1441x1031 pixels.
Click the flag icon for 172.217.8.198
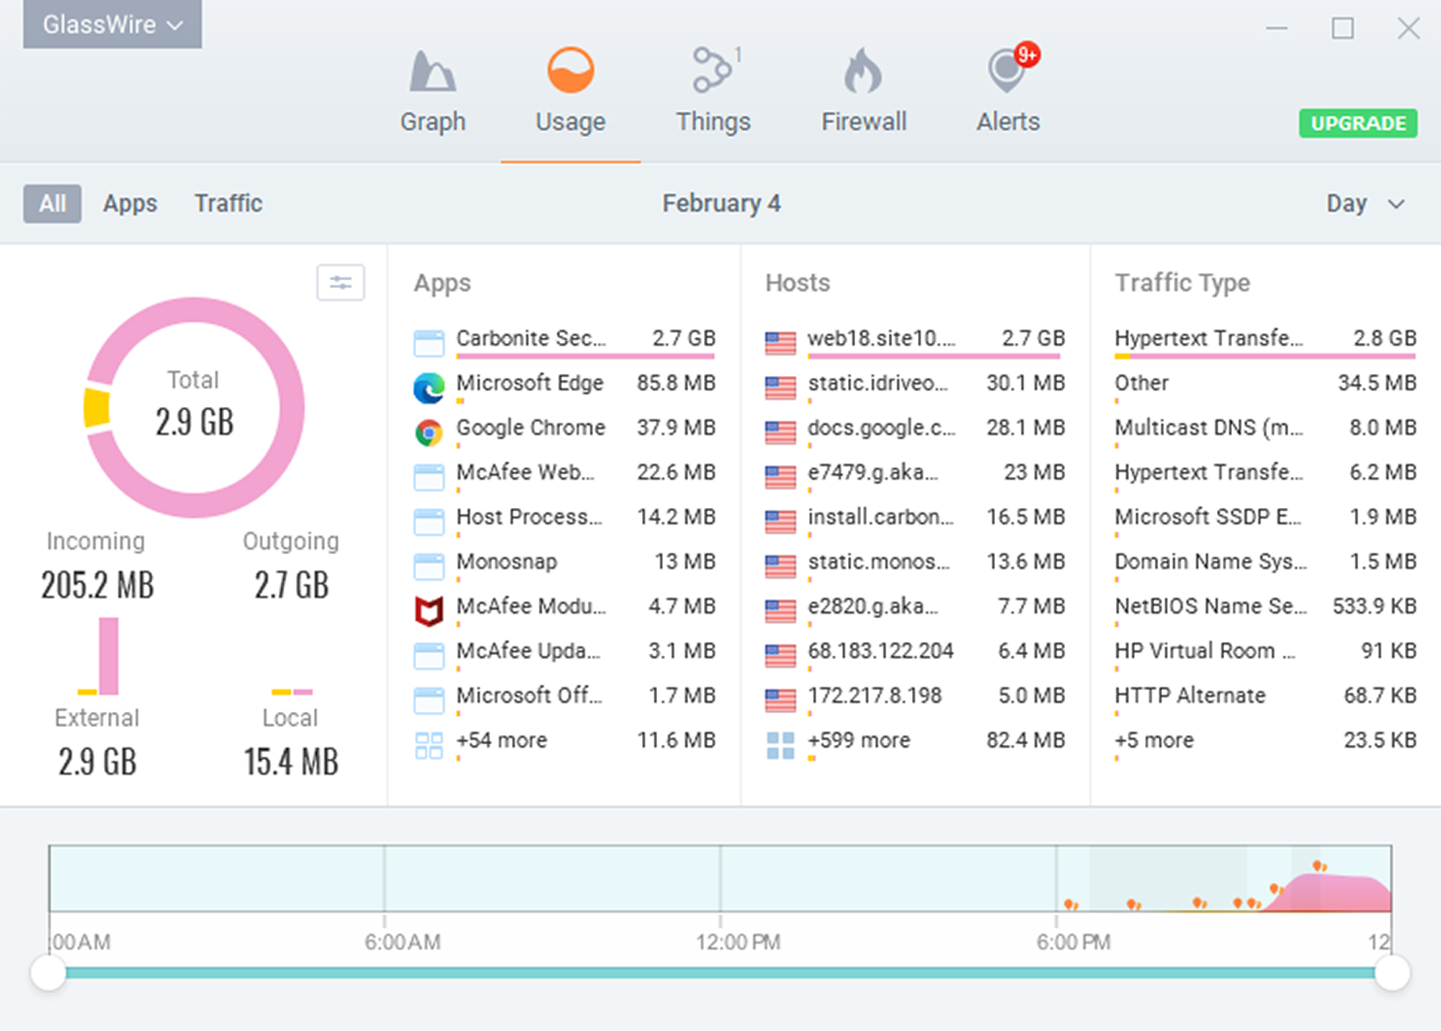[780, 701]
